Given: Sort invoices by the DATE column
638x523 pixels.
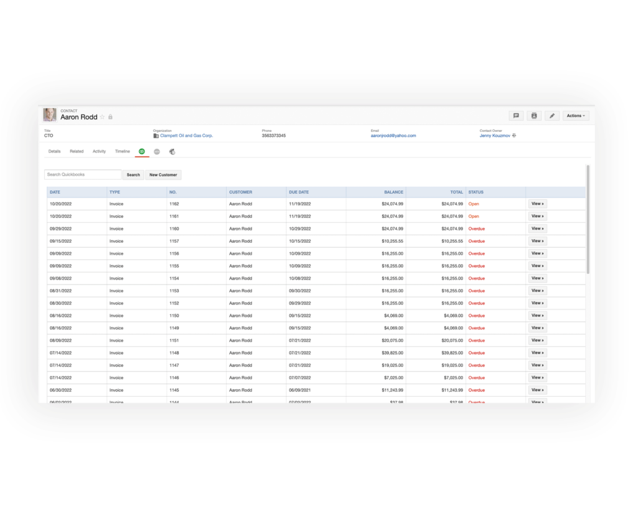Looking at the screenshot, I should click(x=55, y=192).
